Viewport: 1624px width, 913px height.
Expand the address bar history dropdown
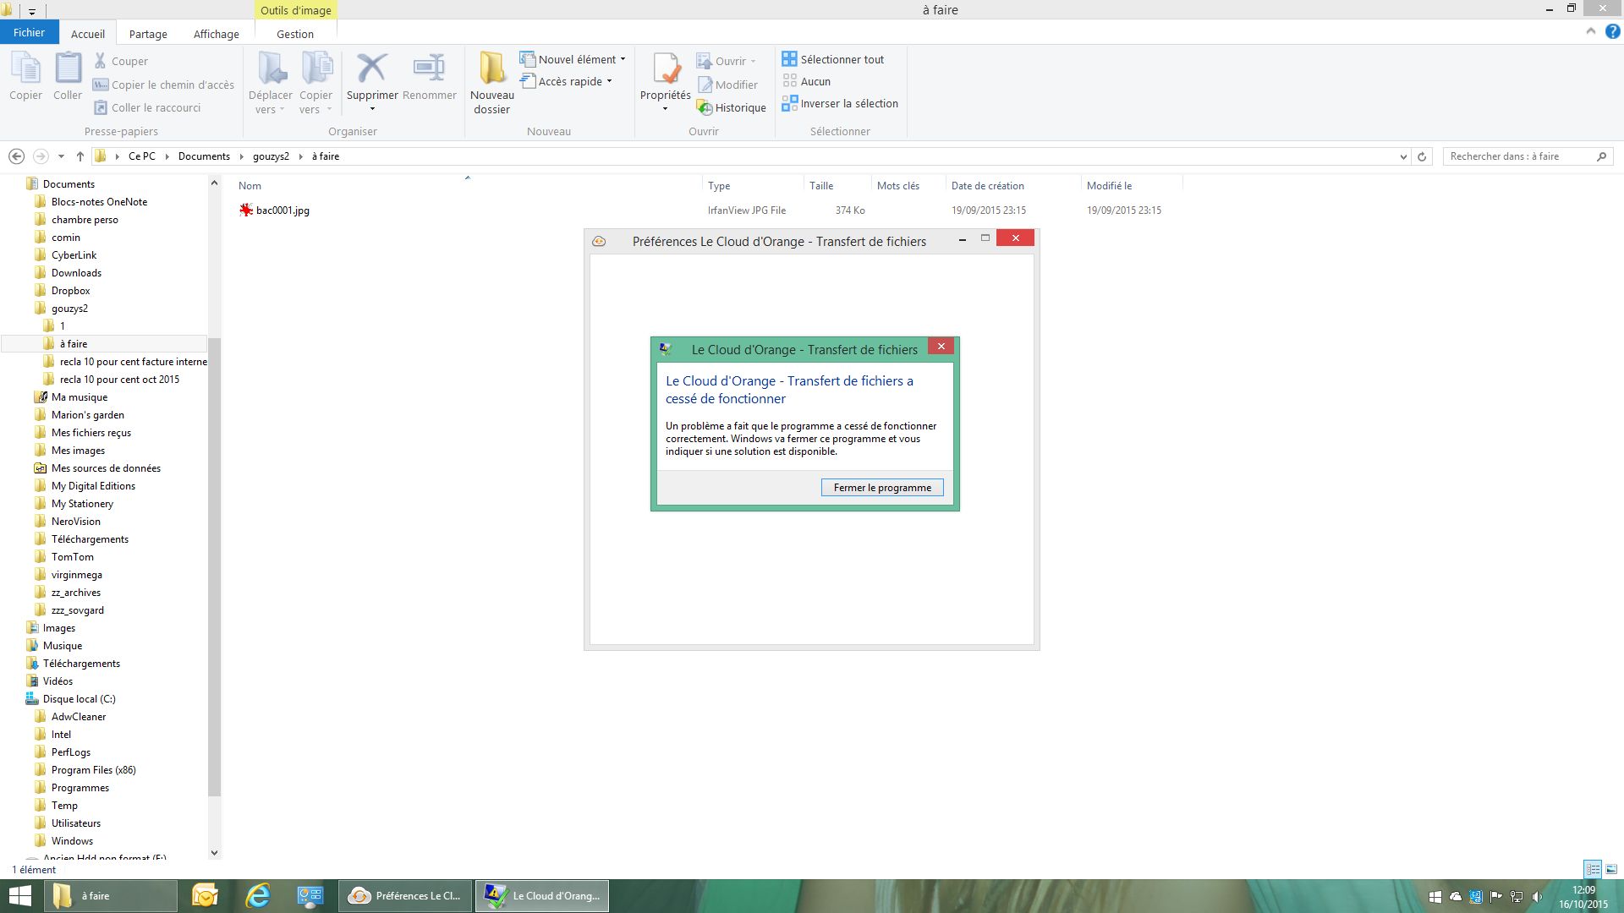(1403, 156)
